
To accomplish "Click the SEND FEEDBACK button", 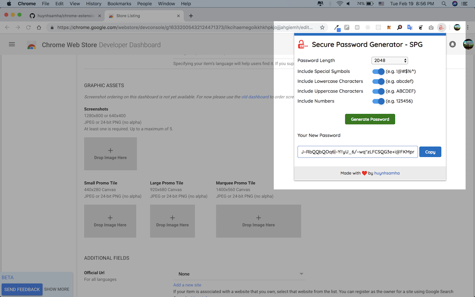I will coord(22,289).
